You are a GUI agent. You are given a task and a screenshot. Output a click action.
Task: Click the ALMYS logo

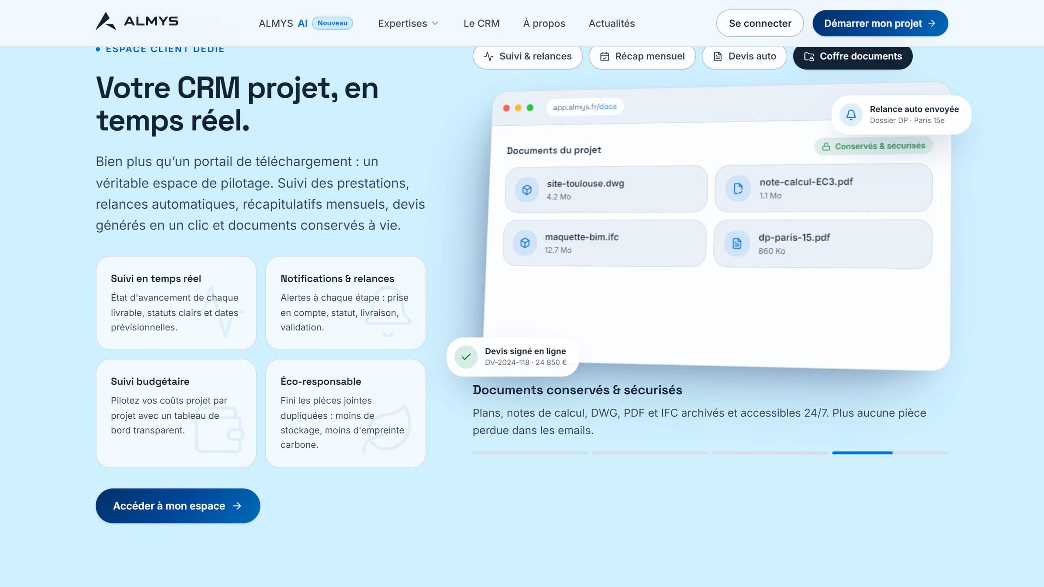[x=137, y=21]
